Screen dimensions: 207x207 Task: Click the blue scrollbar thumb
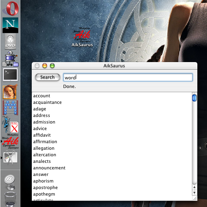(x=194, y=98)
